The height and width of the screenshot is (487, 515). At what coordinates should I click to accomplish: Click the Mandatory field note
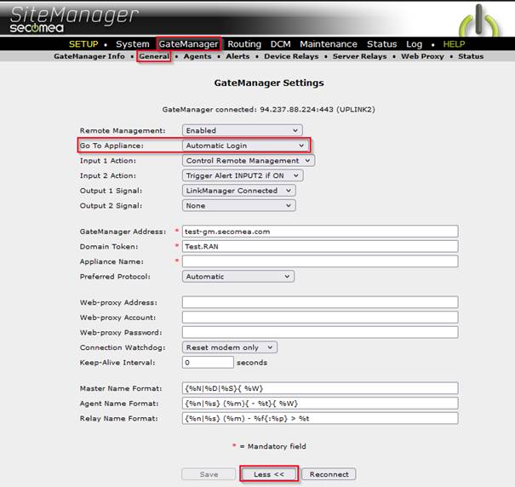269,446
